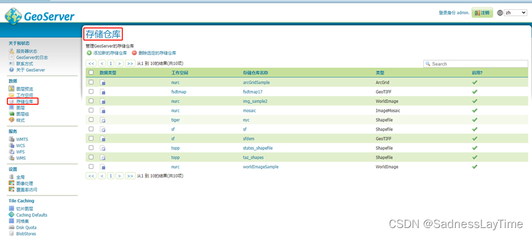Open Disk Quota icon

[x=11, y=227]
